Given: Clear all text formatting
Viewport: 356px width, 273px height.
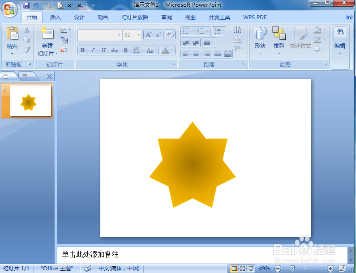Looking at the screenshot, I should tap(170, 35).
